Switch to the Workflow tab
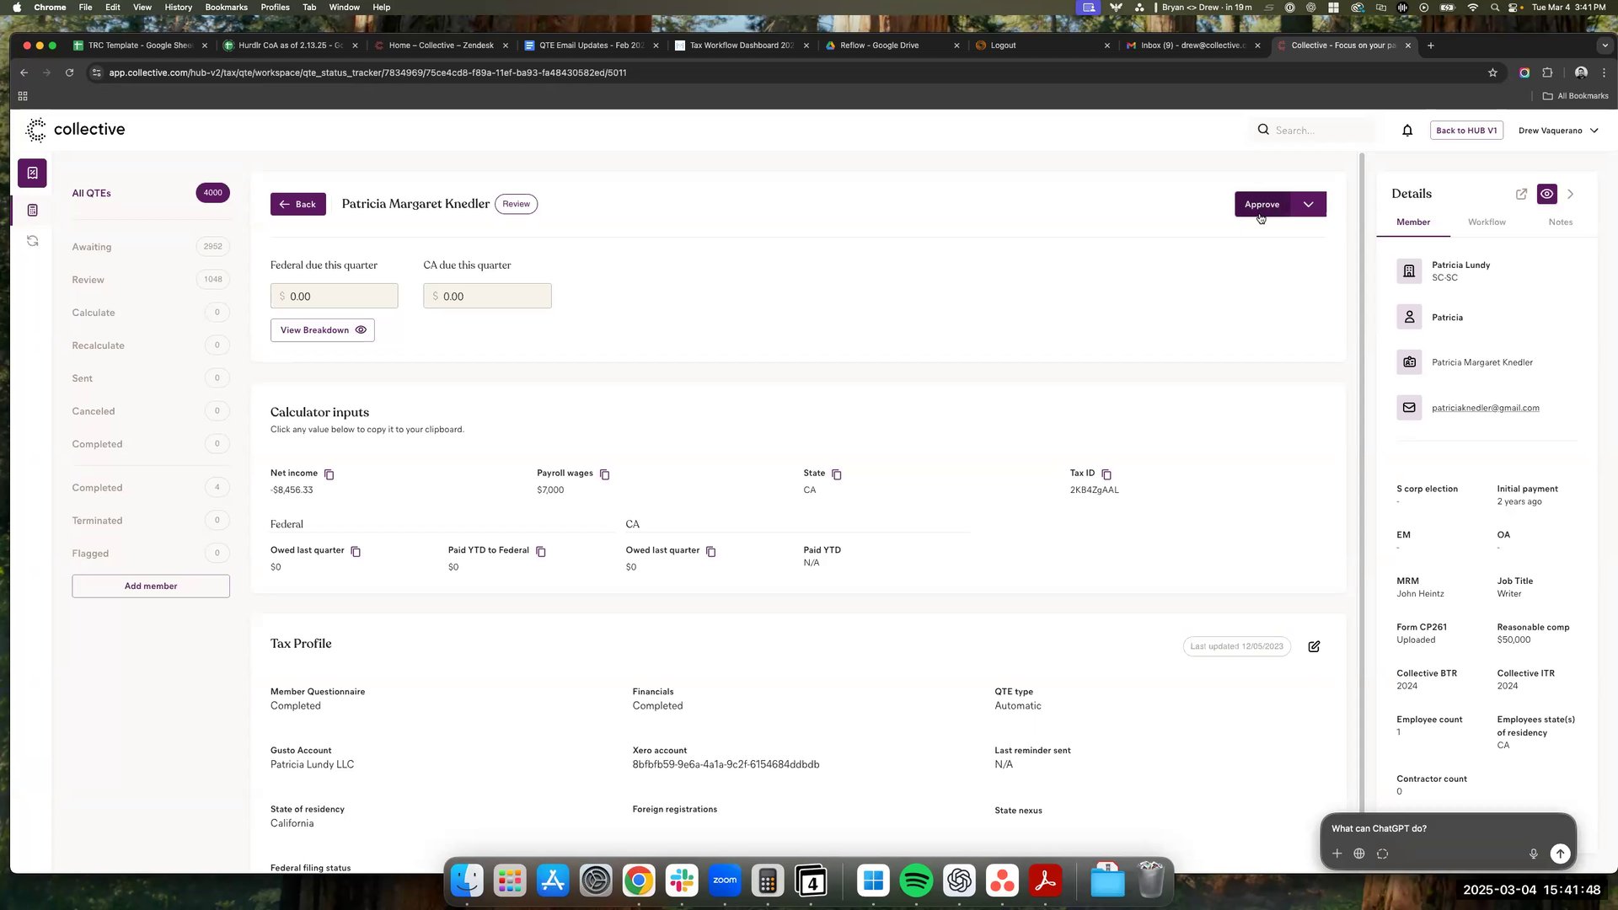 pos(1487,222)
